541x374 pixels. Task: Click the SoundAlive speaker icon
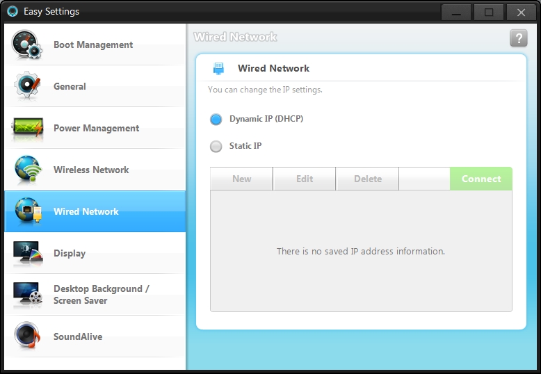coord(28,336)
